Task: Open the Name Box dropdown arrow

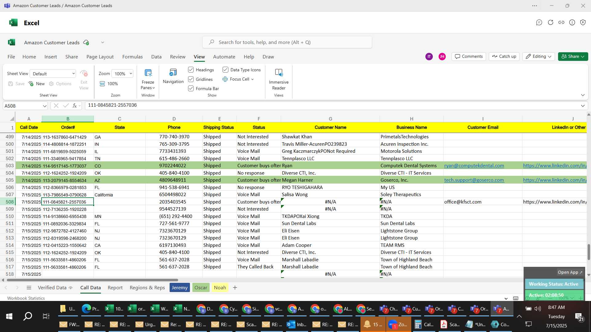Action: coord(45,106)
